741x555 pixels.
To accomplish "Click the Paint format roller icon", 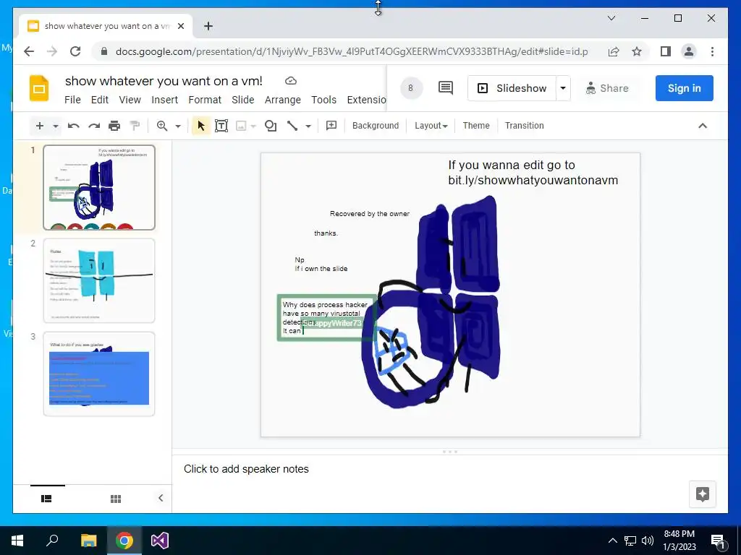I will (135, 126).
